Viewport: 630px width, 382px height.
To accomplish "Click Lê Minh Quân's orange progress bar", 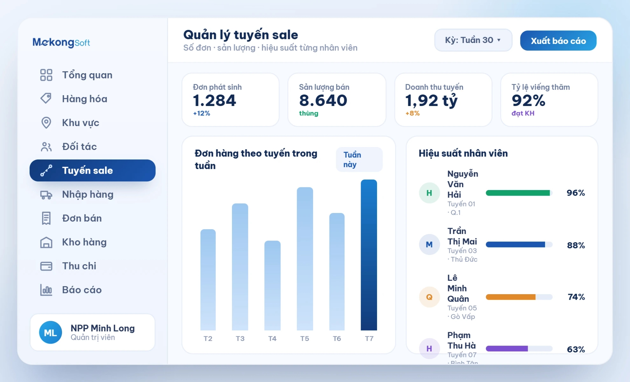I will click(519, 297).
